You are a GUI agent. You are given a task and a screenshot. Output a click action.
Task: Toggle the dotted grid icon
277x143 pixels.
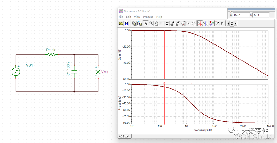[x=162, y=23]
